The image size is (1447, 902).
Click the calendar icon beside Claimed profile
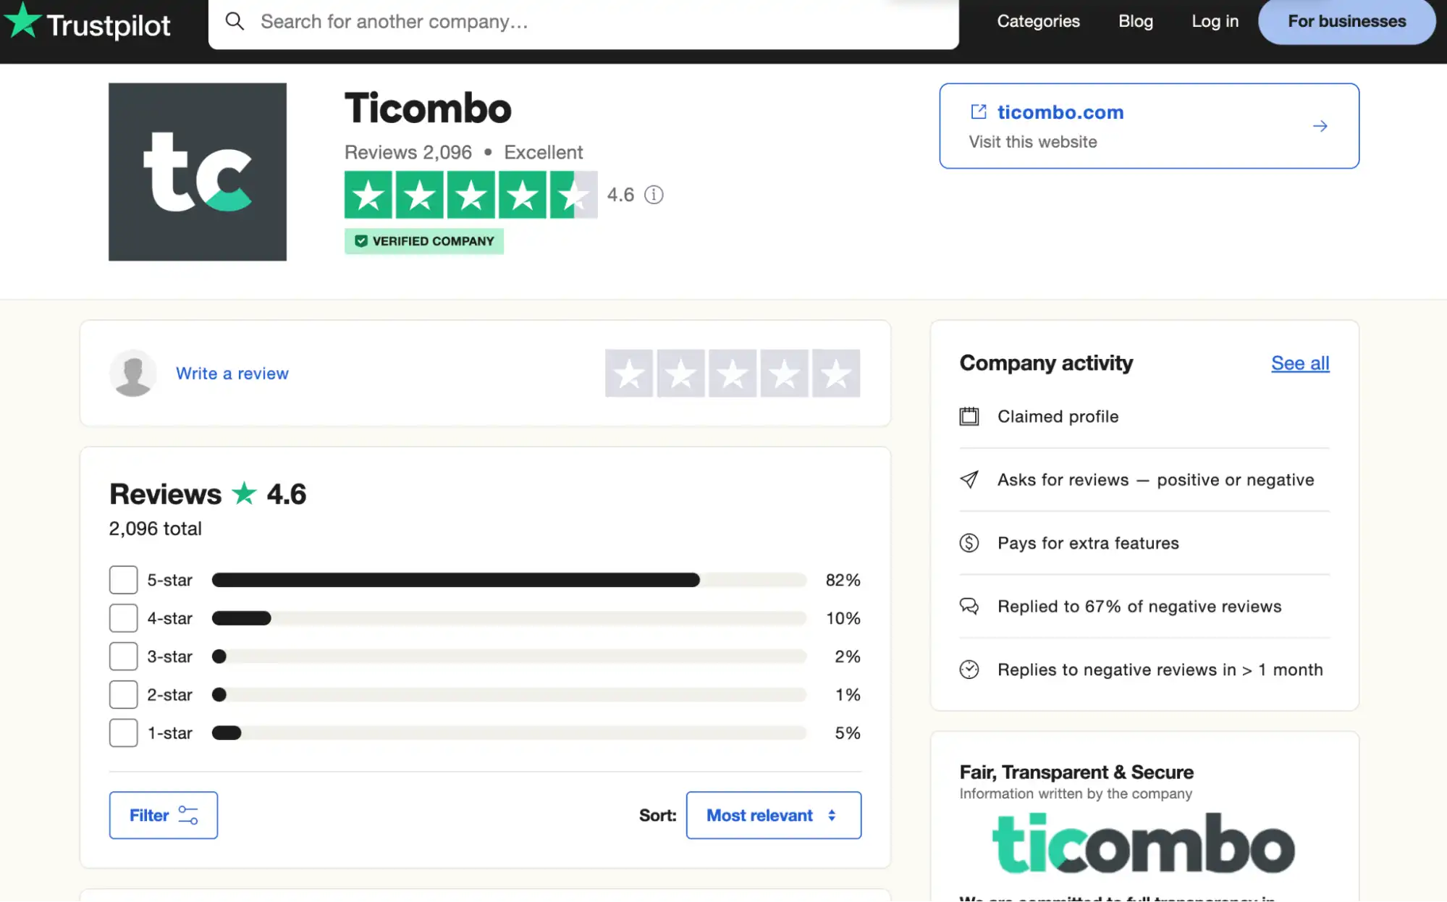click(970, 416)
